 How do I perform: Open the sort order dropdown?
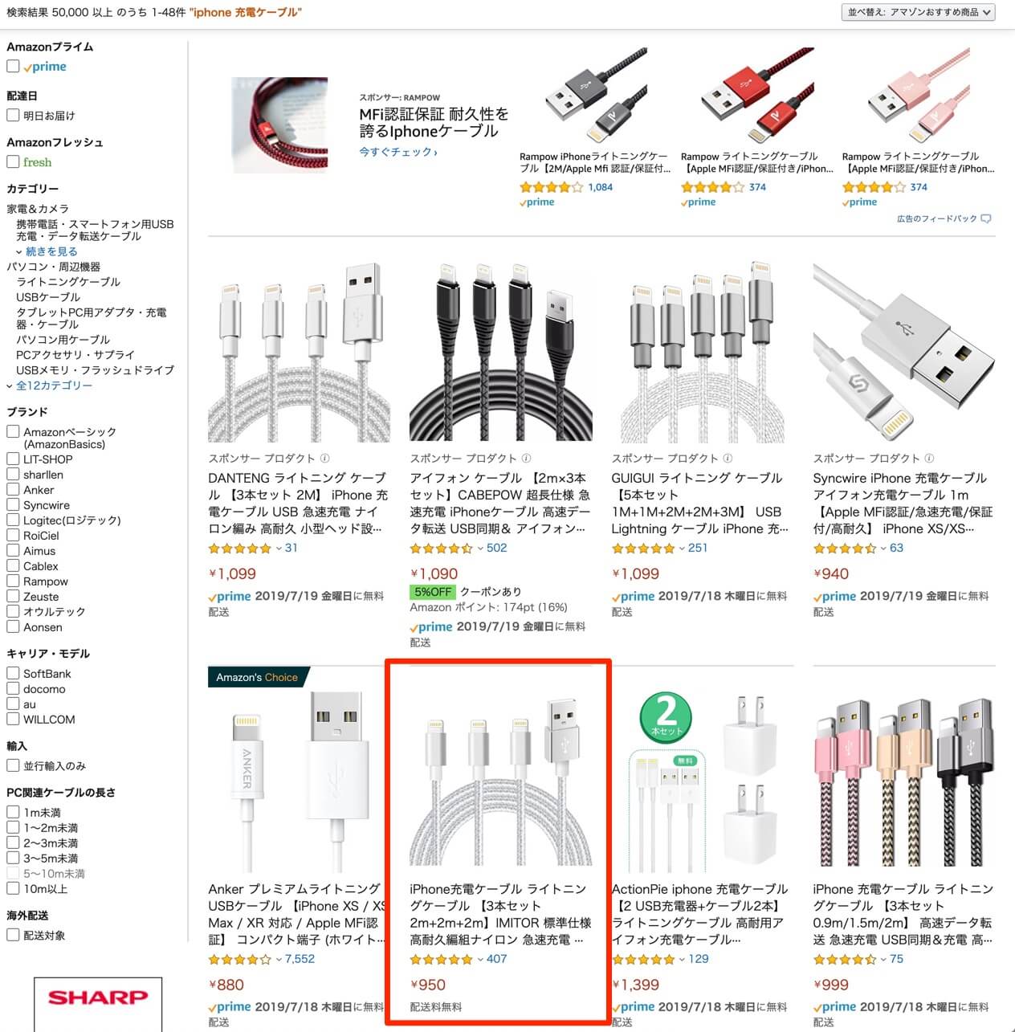click(x=919, y=12)
